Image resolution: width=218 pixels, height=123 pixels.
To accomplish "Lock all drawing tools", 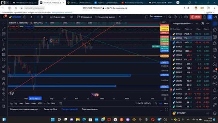I will (x=4, y=89).
